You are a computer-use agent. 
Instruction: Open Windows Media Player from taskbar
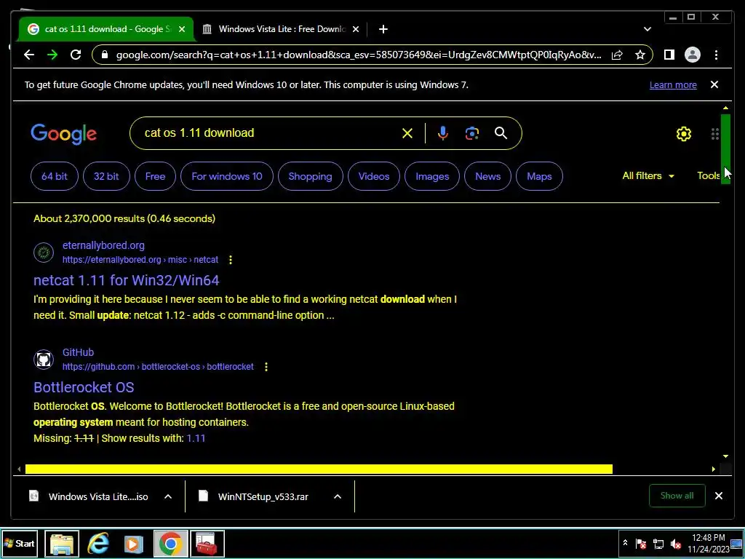[x=134, y=543]
